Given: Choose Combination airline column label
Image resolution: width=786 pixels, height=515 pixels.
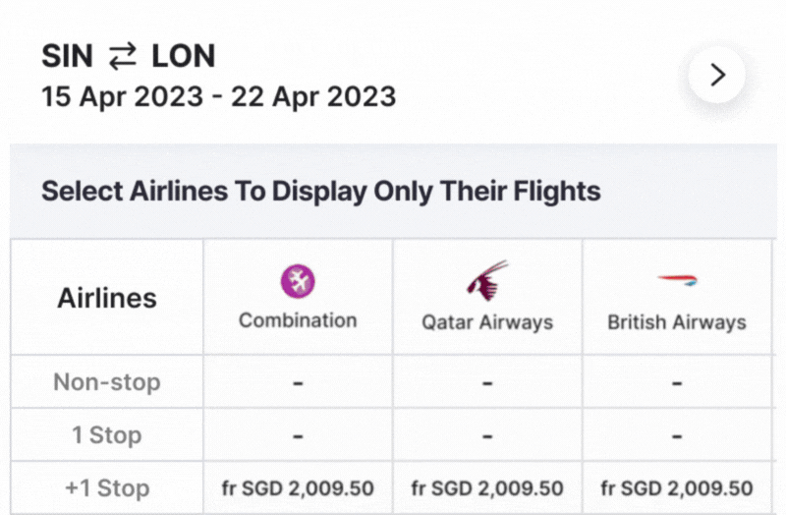Looking at the screenshot, I should (x=298, y=320).
